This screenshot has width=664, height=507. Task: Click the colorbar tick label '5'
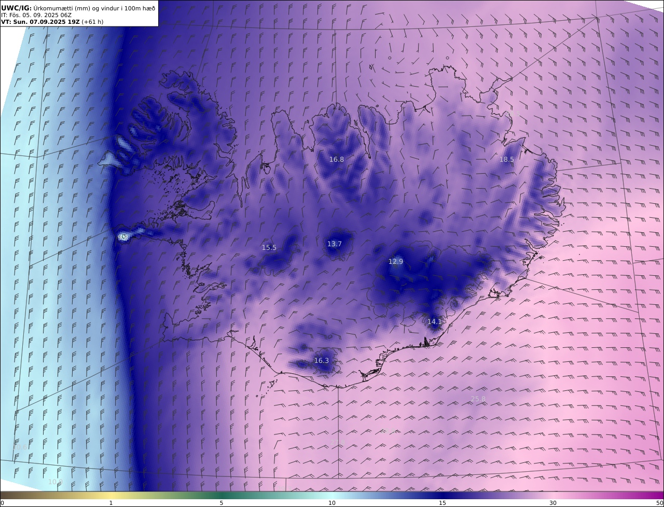click(222, 503)
